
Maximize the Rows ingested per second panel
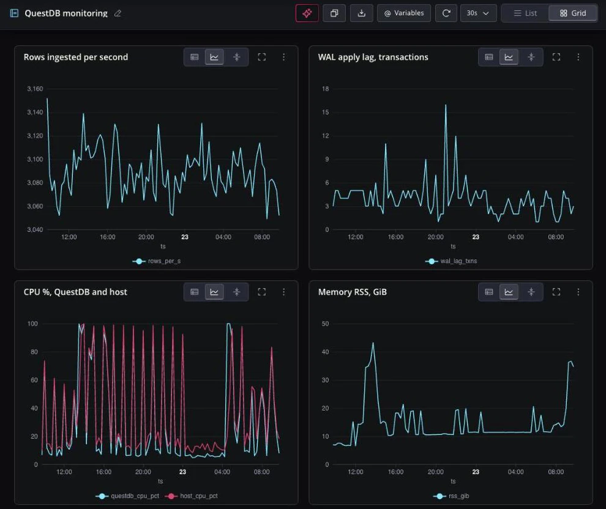point(261,57)
